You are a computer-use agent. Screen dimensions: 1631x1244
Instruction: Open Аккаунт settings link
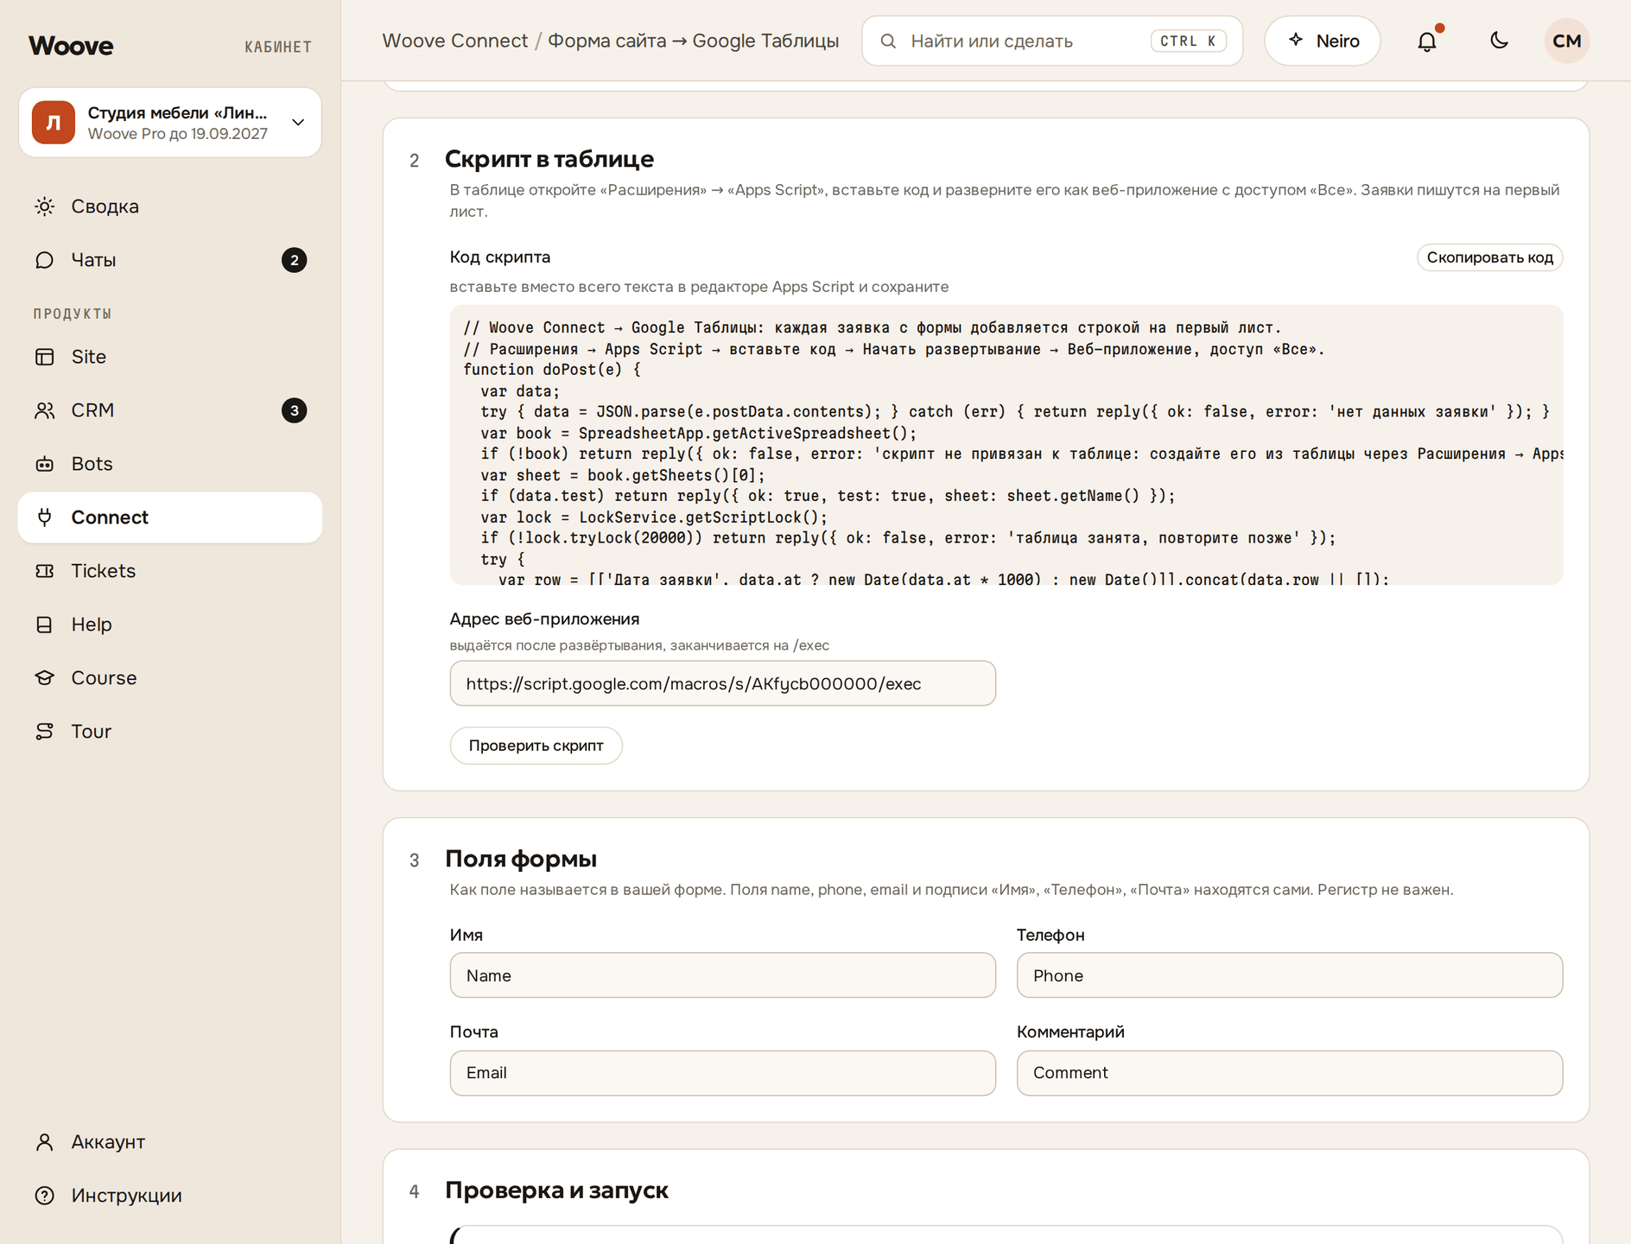(170, 1142)
